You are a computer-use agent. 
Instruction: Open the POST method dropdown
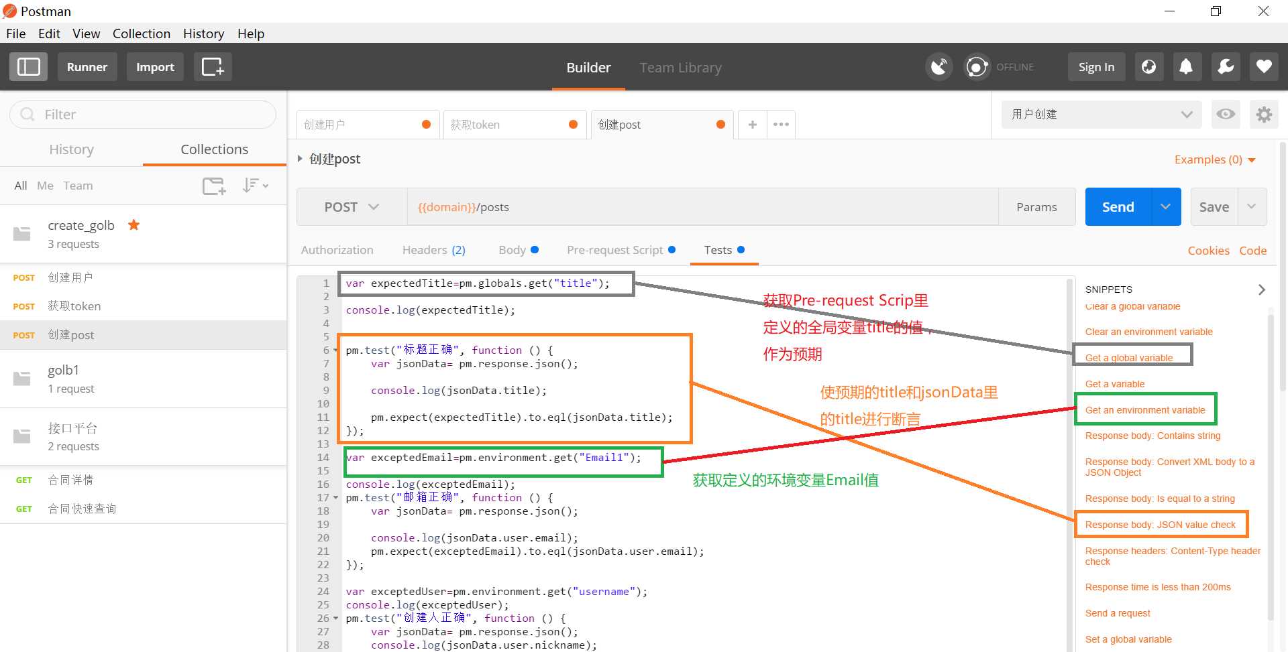[352, 207]
